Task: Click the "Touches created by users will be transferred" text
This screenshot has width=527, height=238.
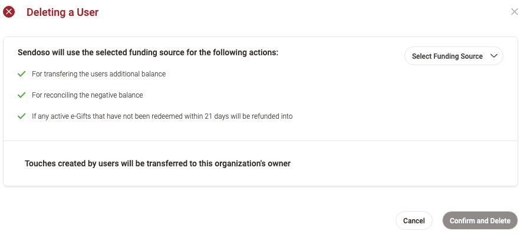Action: click(x=157, y=163)
